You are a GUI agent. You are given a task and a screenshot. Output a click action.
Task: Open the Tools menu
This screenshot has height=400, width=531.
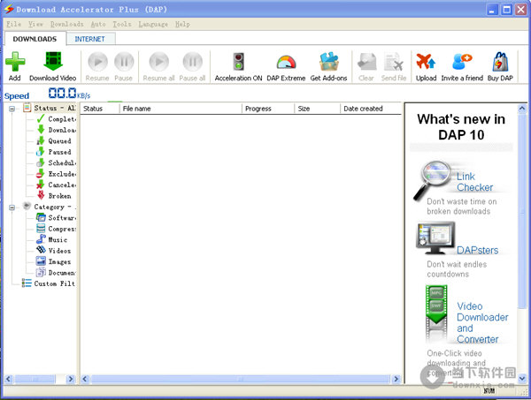click(122, 24)
